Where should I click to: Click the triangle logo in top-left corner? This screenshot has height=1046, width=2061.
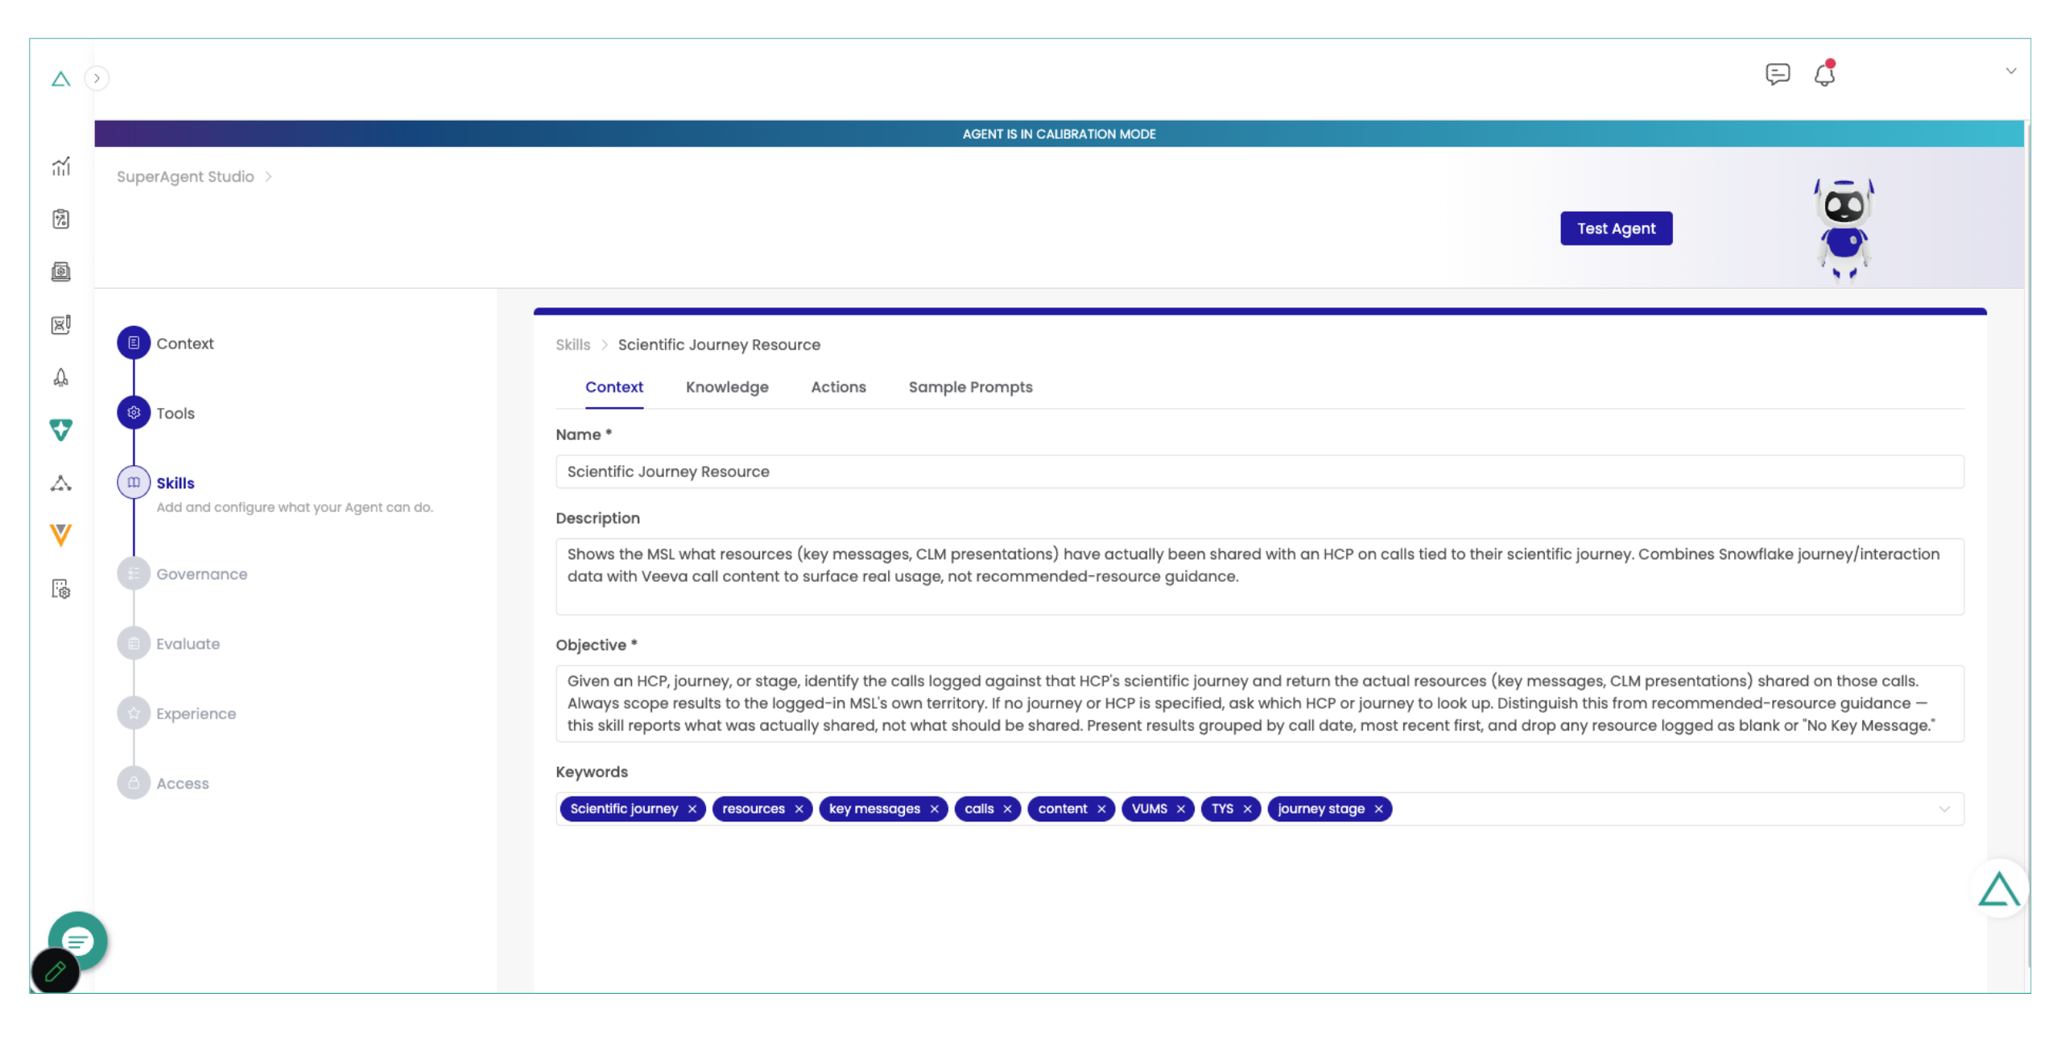click(60, 79)
